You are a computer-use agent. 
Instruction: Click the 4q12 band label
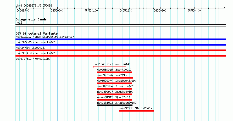pyautogui.click(x=19, y=23)
